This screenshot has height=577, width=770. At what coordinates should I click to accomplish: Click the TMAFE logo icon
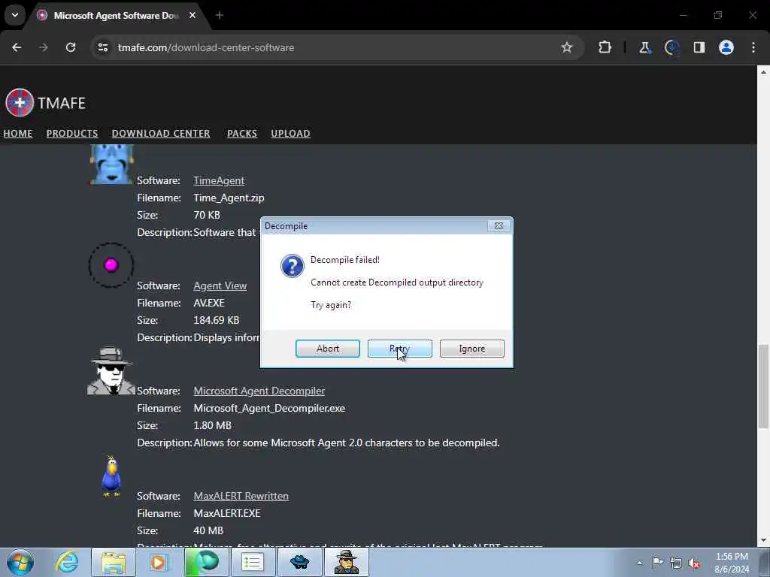tap(20, 102)
